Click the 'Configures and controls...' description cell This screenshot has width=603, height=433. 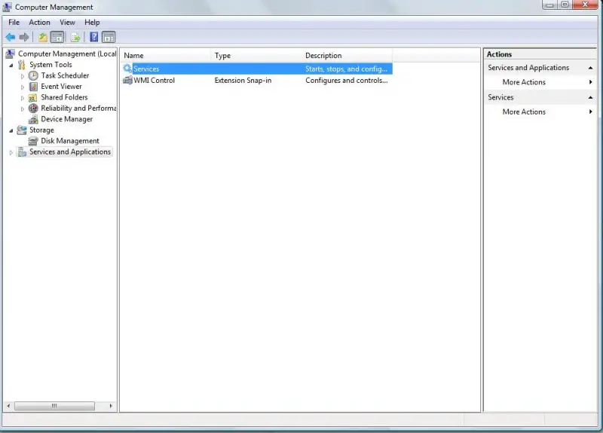click(x=347, y=81)
